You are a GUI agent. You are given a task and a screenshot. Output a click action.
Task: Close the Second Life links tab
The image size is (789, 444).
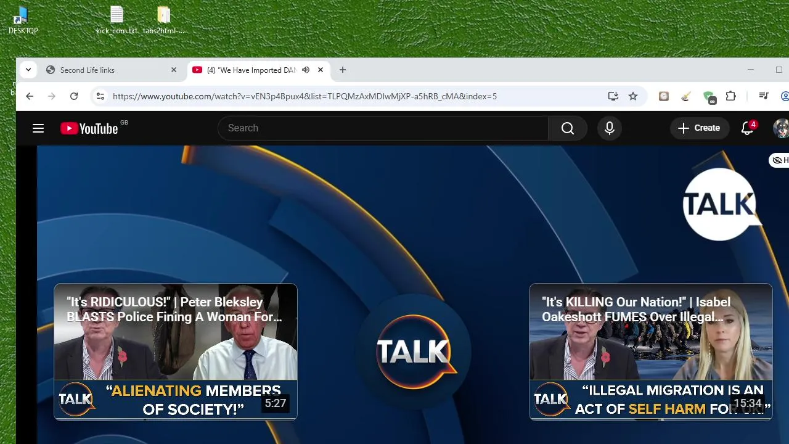click(174, 70)
